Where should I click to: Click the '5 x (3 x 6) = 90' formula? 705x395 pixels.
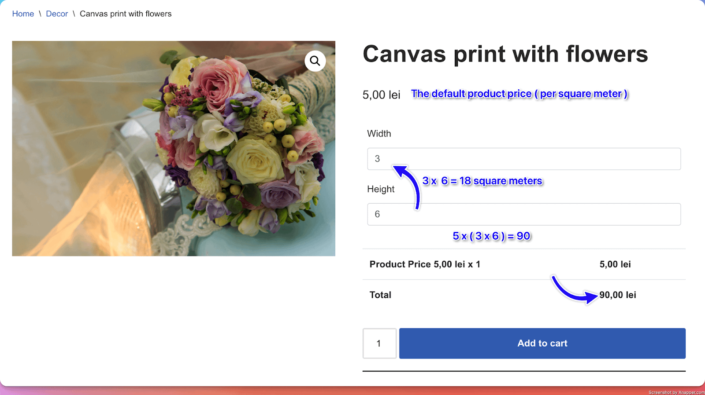[491, 236]
